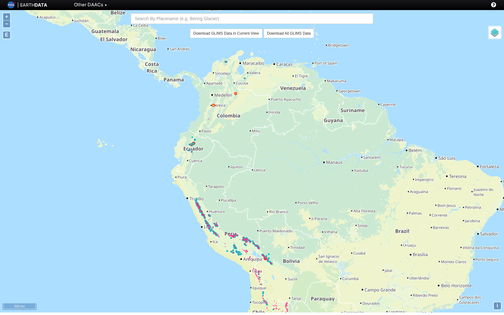Click Download All GLIMS Data
504x315 pixels.
coord(289,33)
